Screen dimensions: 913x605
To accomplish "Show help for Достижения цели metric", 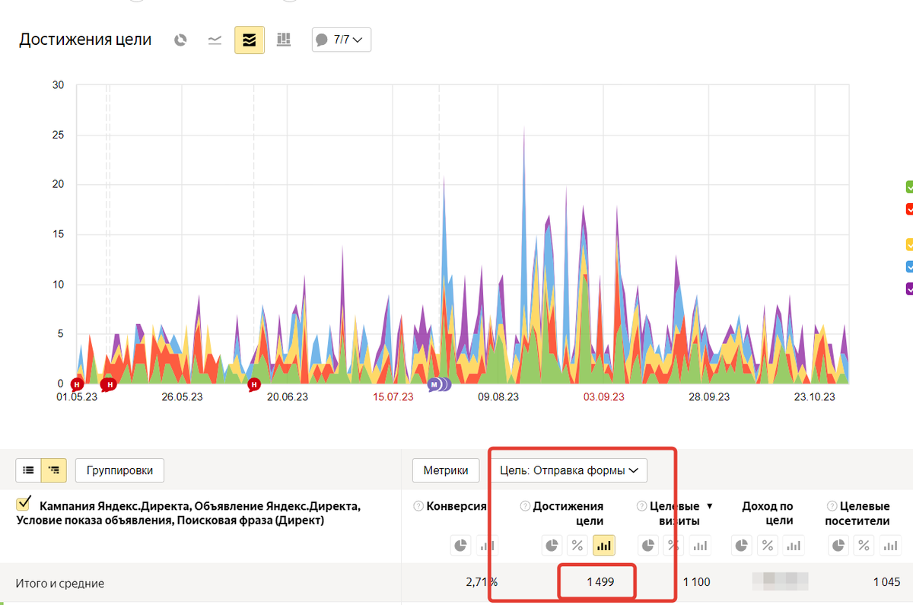I will [x=525, y=506].
